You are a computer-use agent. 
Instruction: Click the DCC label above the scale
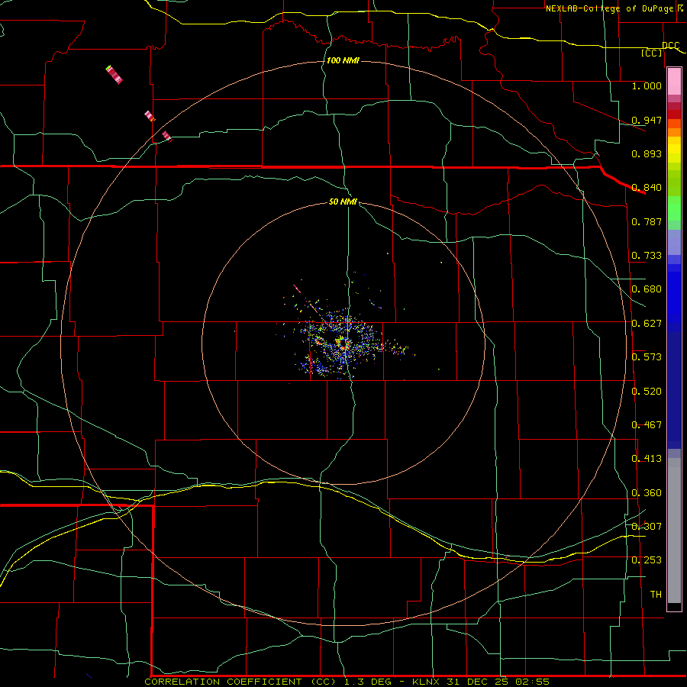point(670,46)
